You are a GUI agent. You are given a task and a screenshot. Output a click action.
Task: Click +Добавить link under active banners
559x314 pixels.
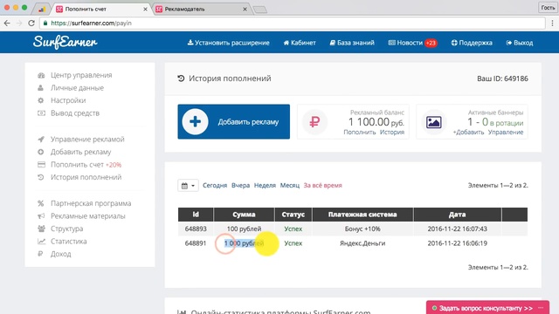click(x=468, y=132)
